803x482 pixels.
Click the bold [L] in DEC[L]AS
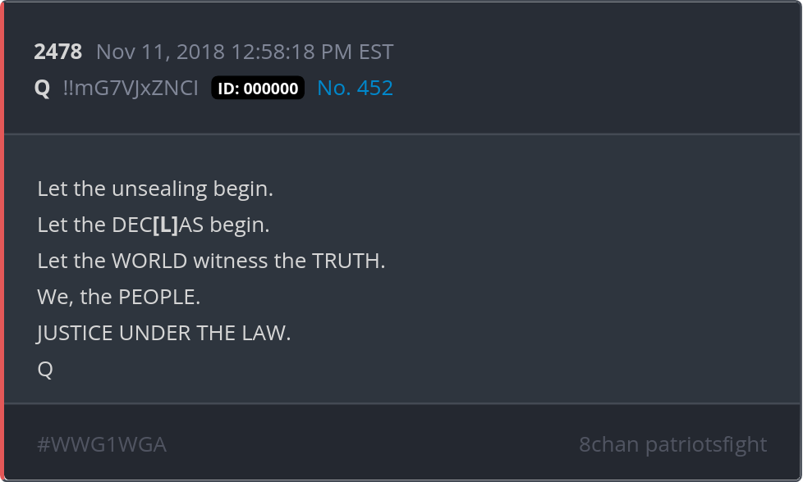pyautogui.click(x=165, y=225)
